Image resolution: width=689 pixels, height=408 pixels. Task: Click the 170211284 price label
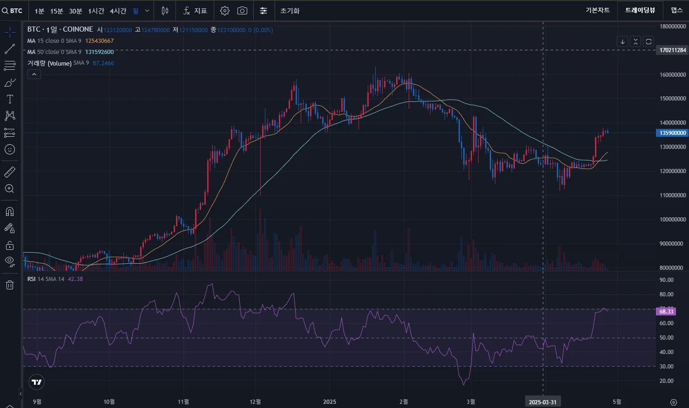(673, 50)
